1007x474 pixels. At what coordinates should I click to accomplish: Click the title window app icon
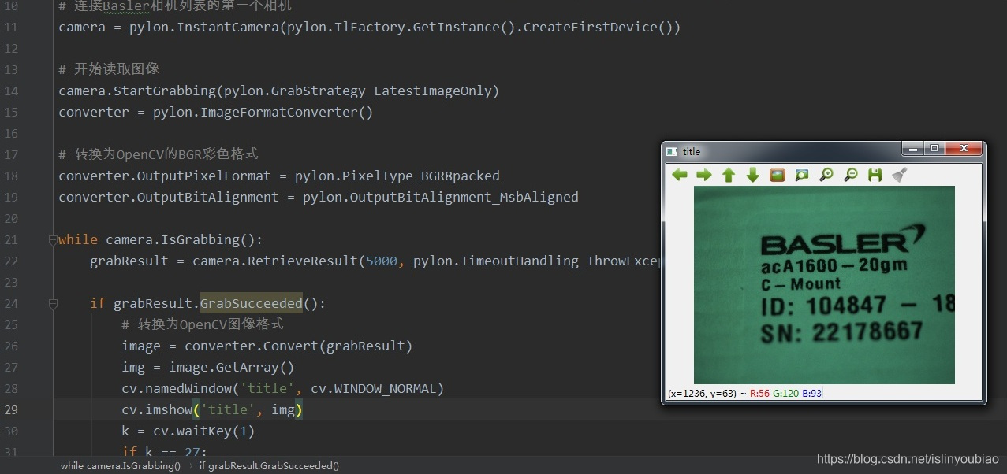[672, 151]
